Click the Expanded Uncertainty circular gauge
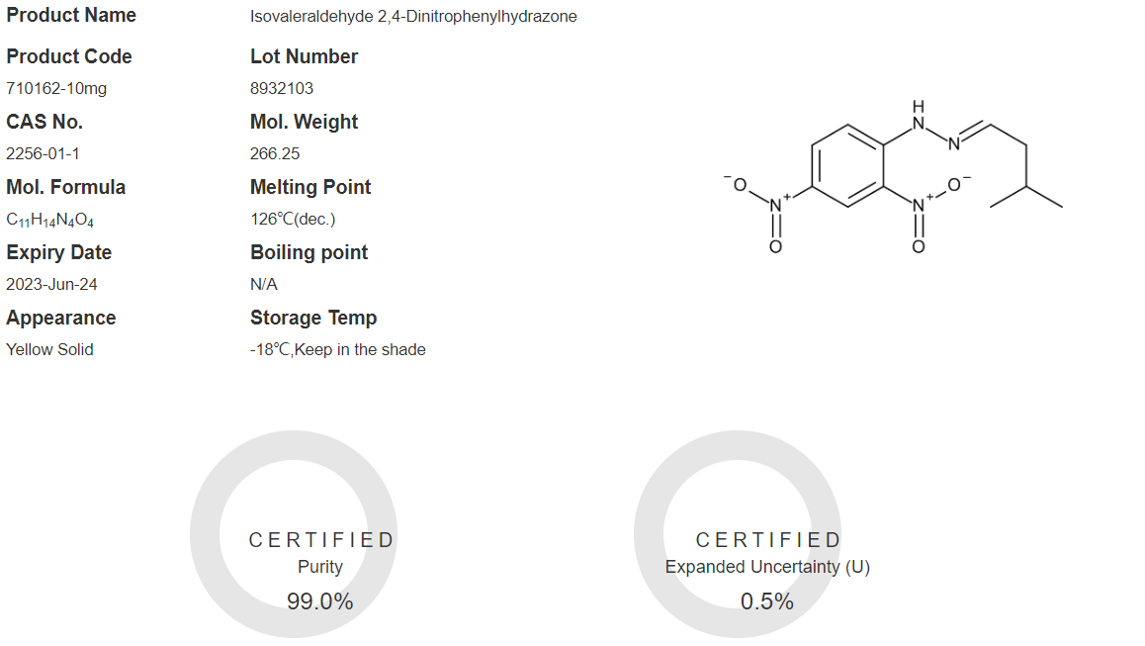1145x646 pixels. [738, 534]
